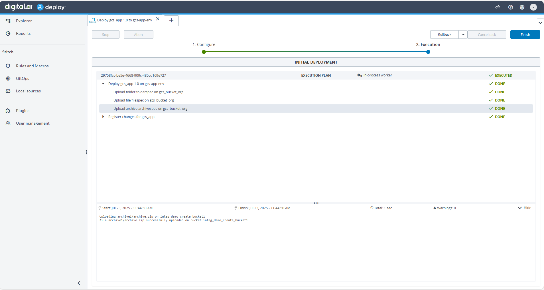
Task: Collapse the Deploy gcs_app 1.0 tree node
Action: [103, 84]
